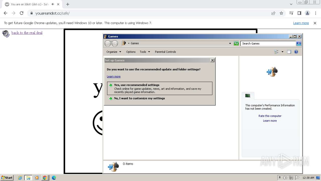Open the Games breadcrumb arrow dropdown

[x=129, y=43]
